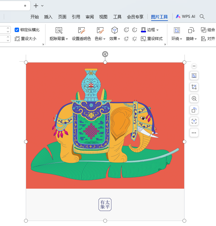Decrease brightness with the sun minus icon
Viewport: 216px width, 226px height.
135,39
